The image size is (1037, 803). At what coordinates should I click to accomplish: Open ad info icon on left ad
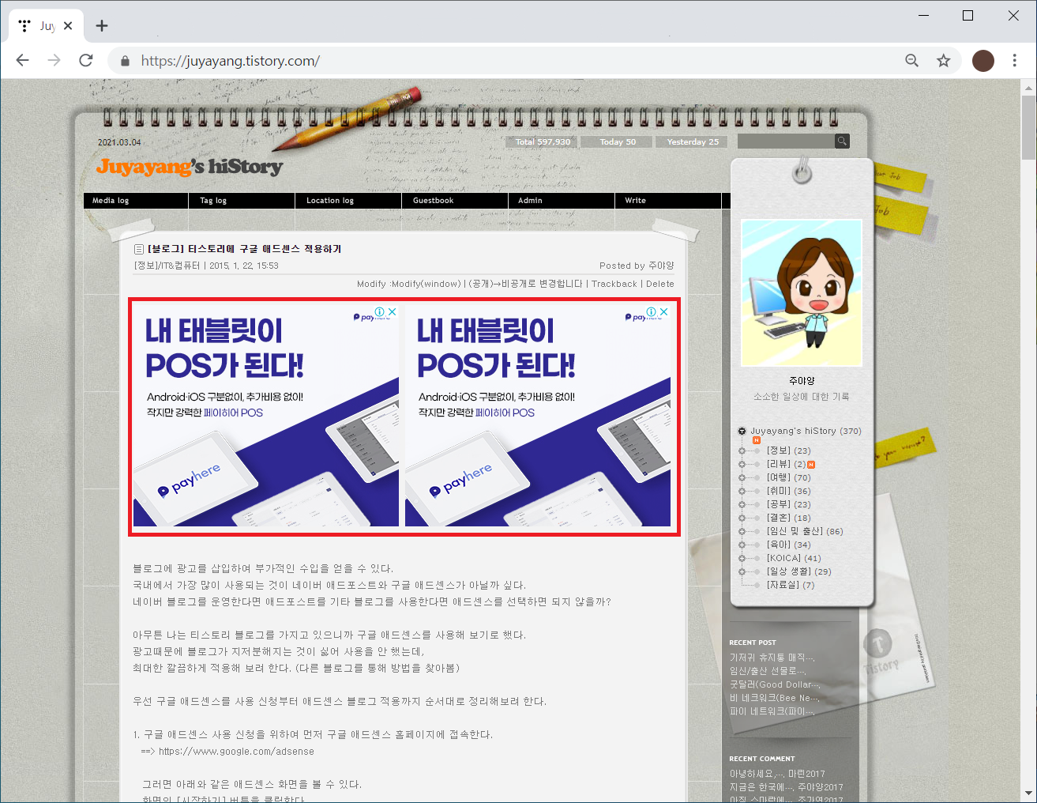380,311
